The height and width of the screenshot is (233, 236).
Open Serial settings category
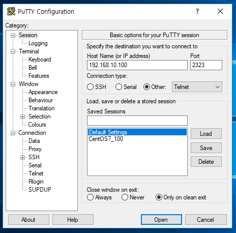click(35, 165)
